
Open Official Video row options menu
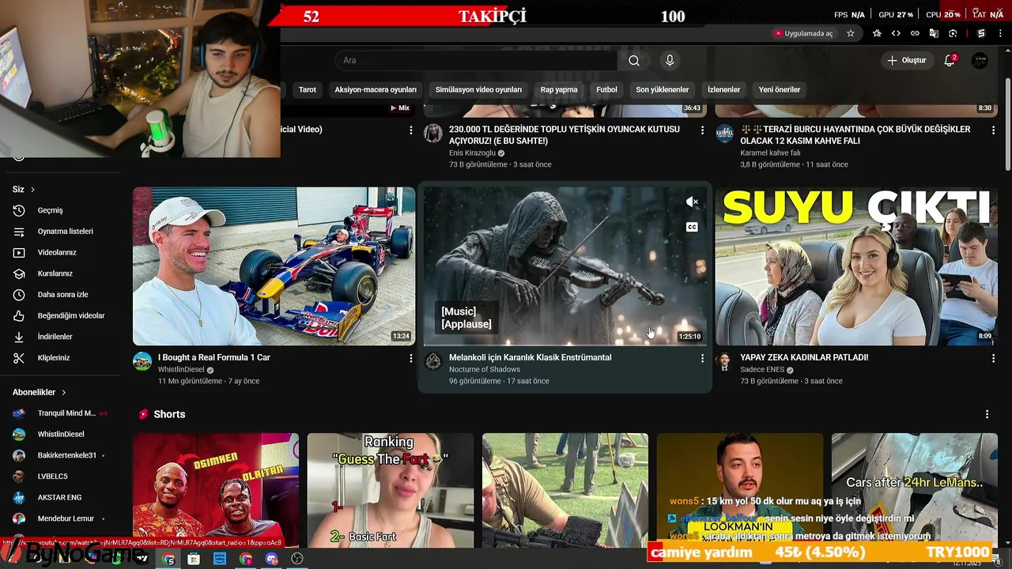click(410, 130)
